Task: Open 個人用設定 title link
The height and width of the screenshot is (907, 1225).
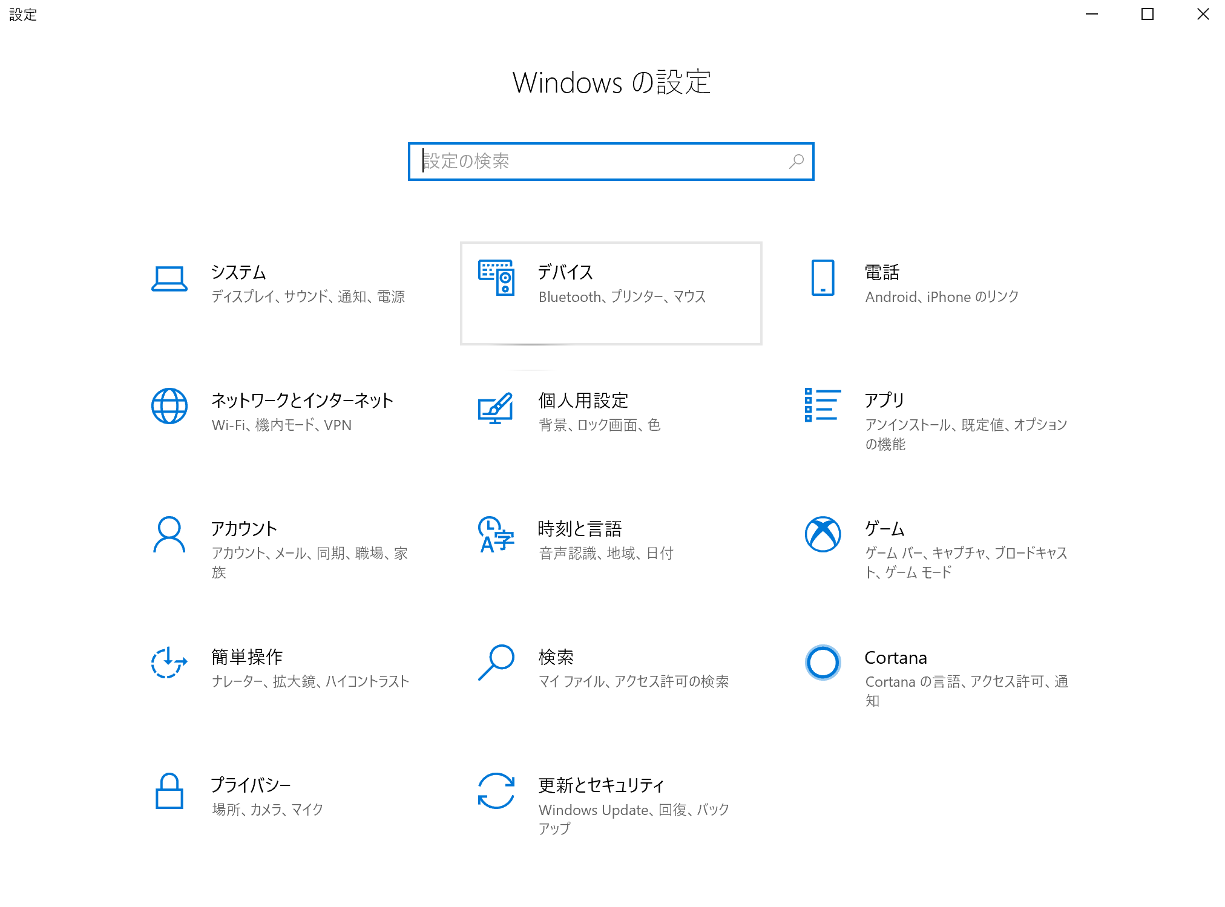Action: pyautogui.click(x=583, y=401)
